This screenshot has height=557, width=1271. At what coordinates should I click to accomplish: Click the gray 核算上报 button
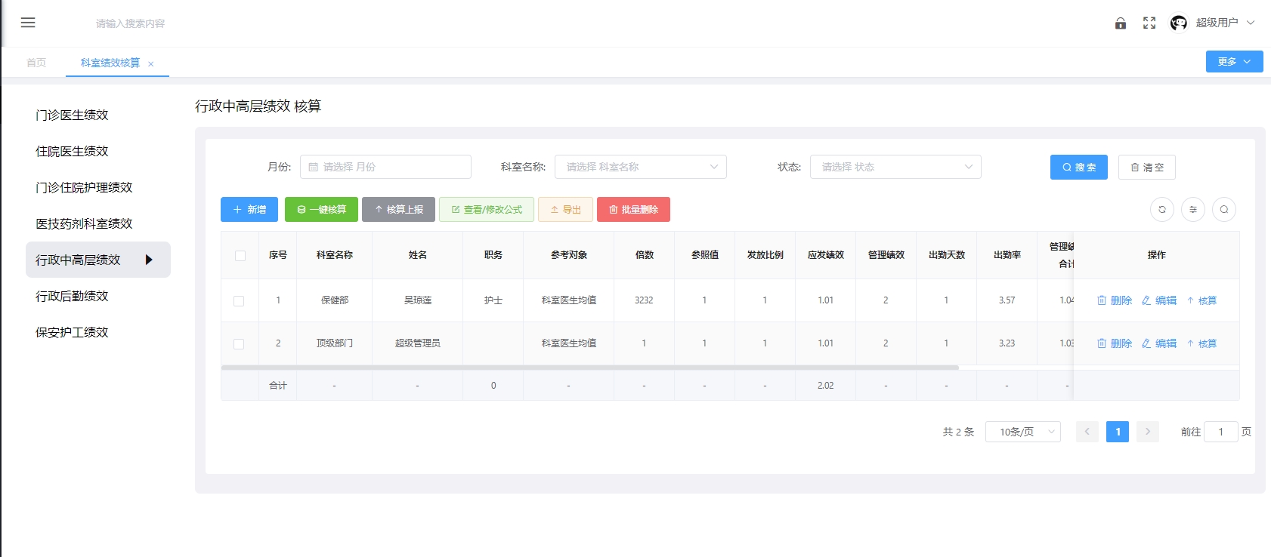pos(398,210)
